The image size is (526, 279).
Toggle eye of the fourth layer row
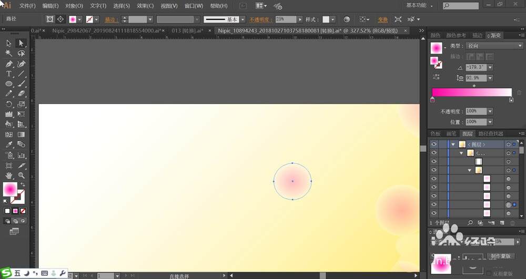[434, 170]
